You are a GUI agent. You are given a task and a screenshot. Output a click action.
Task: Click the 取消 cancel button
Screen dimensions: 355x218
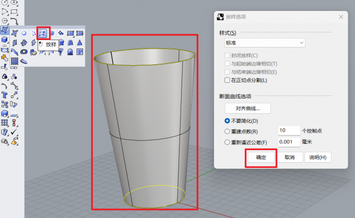coord(290,157)
